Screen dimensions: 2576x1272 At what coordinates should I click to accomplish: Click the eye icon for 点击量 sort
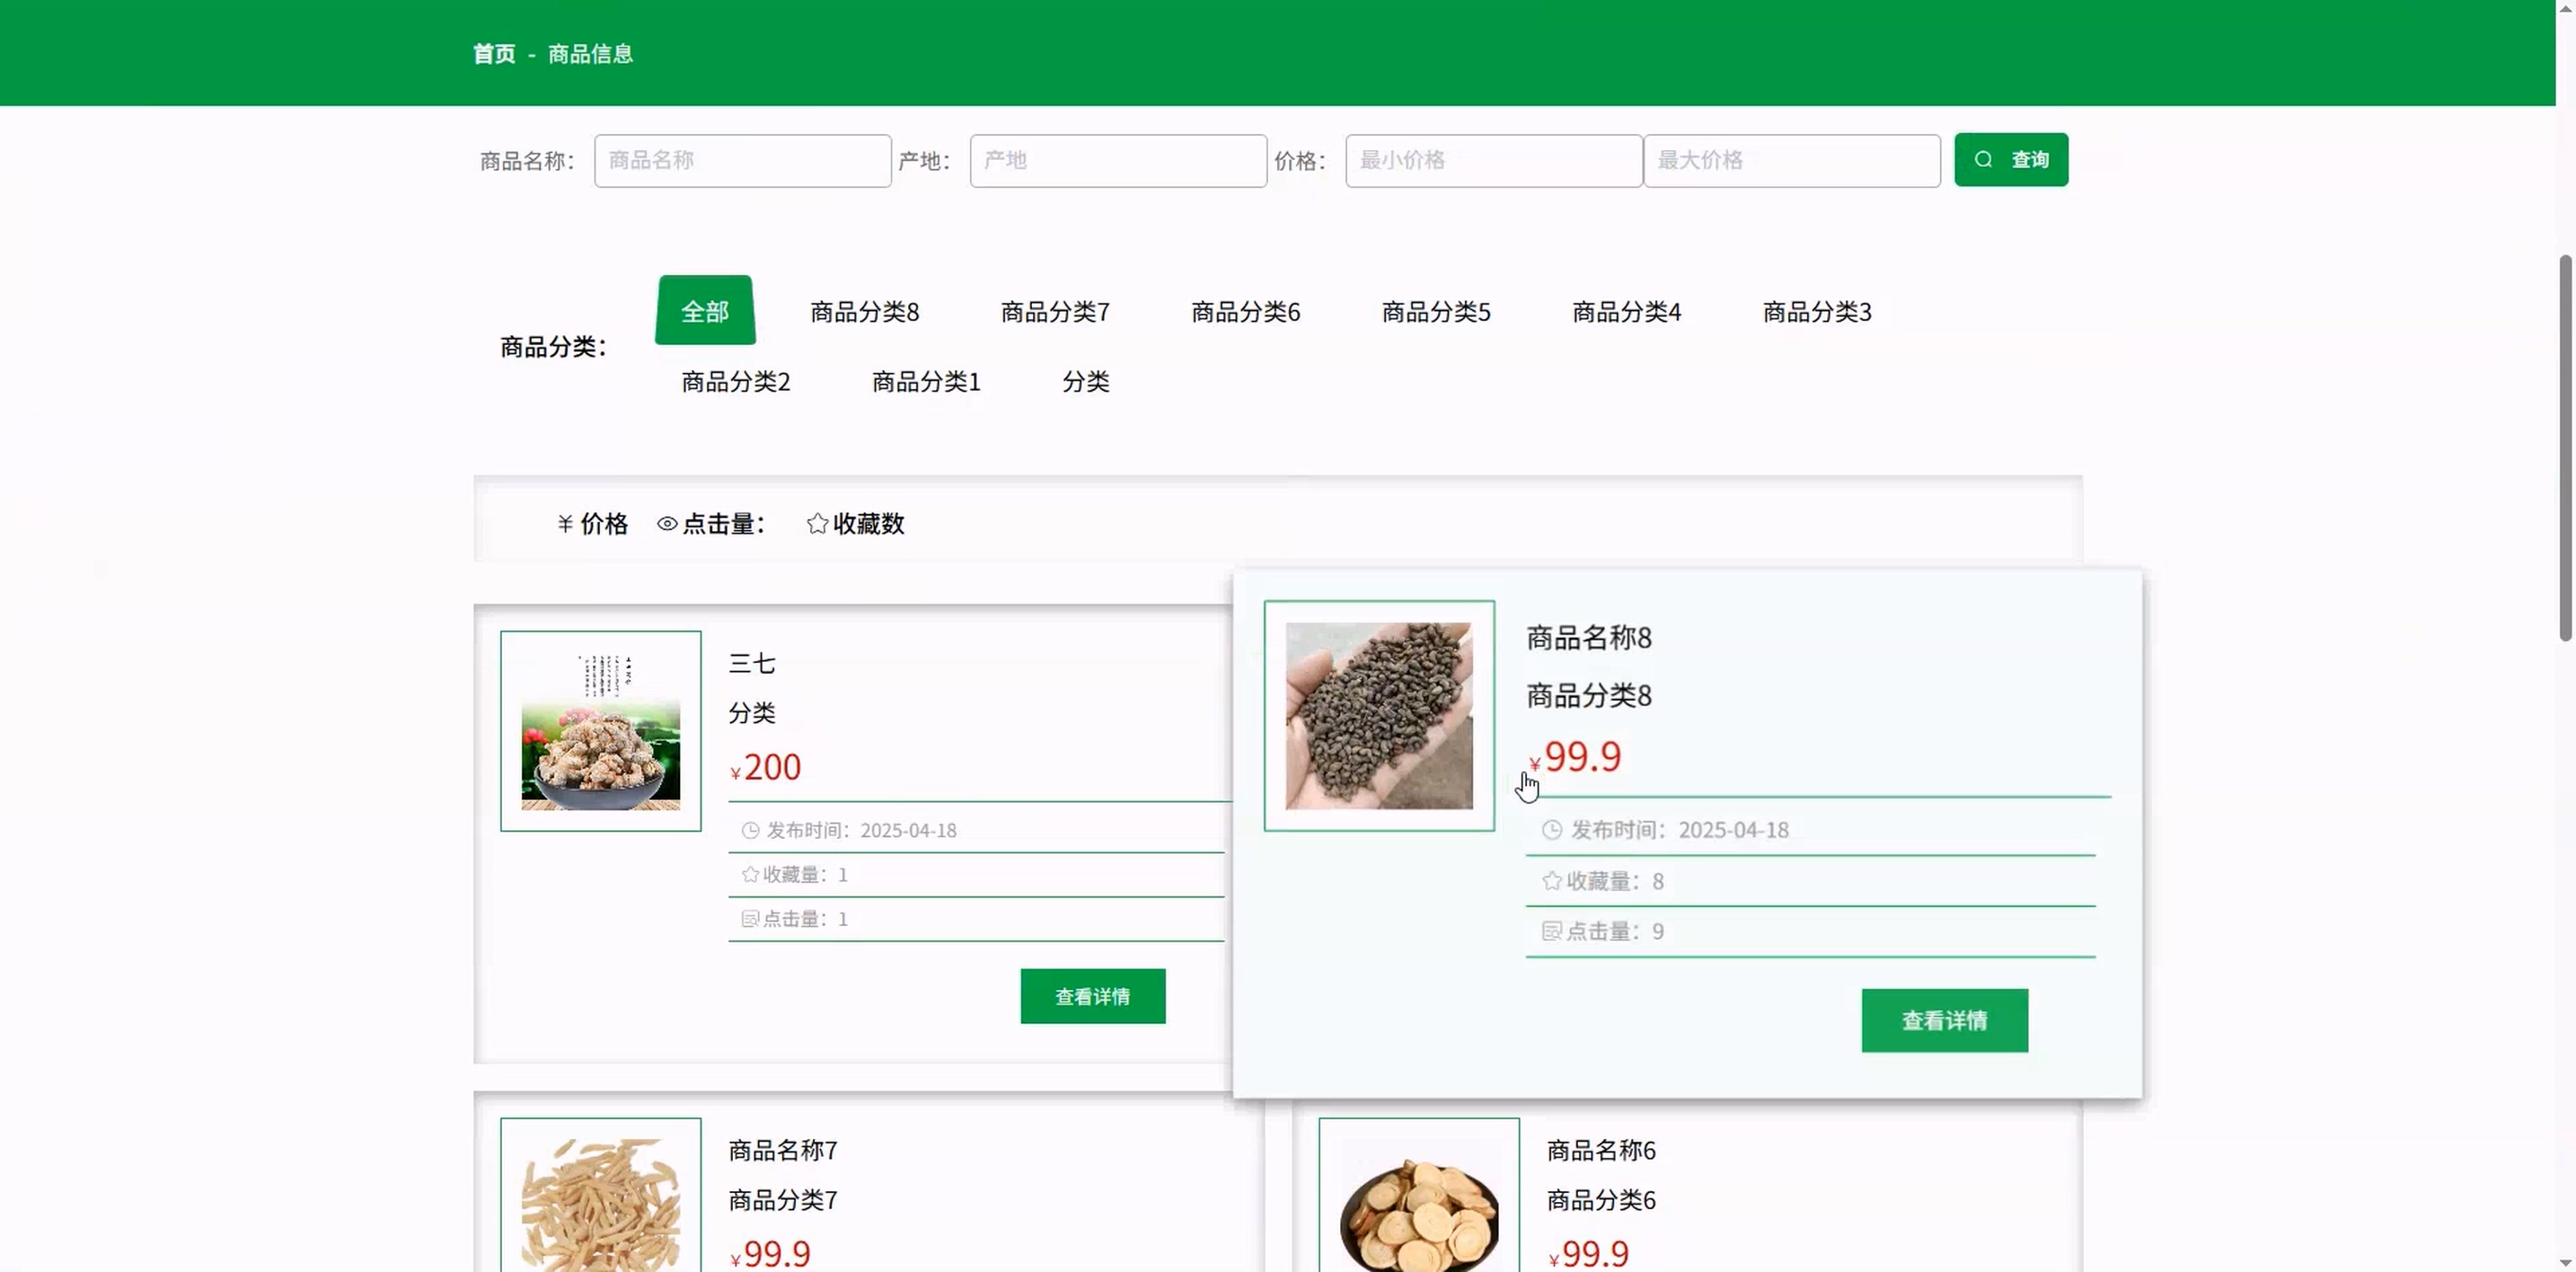(667, 523)
